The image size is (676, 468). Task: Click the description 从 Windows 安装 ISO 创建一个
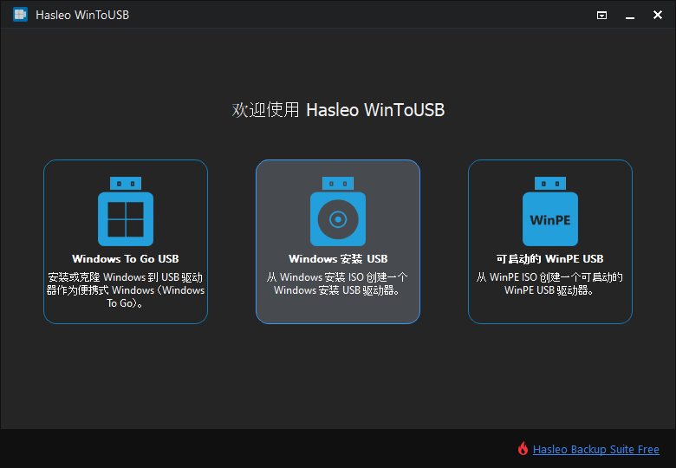click(338, 283)
